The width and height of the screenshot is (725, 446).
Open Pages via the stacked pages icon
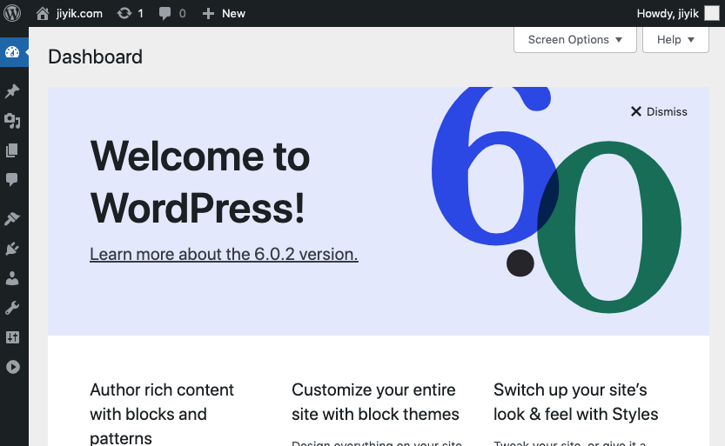click(x=12, y=150)
